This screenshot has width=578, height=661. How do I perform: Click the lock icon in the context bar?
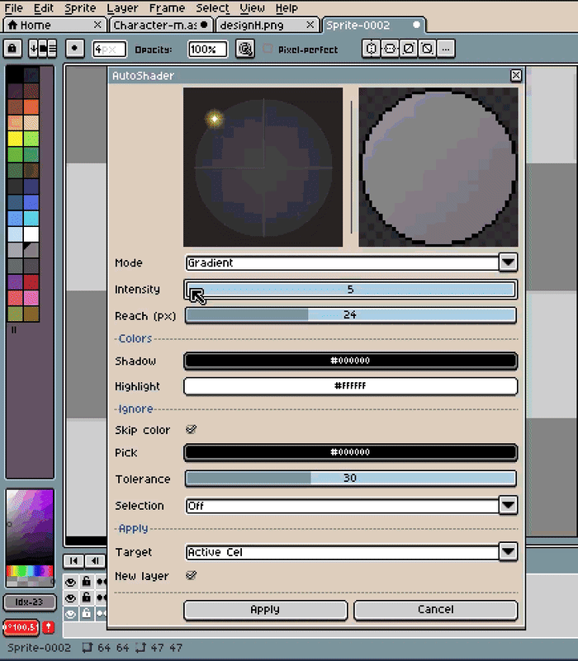coord(12,49)
